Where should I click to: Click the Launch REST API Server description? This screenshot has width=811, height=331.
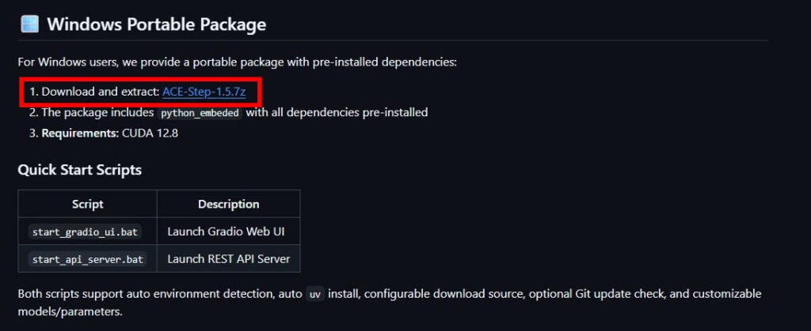(228, 258)
